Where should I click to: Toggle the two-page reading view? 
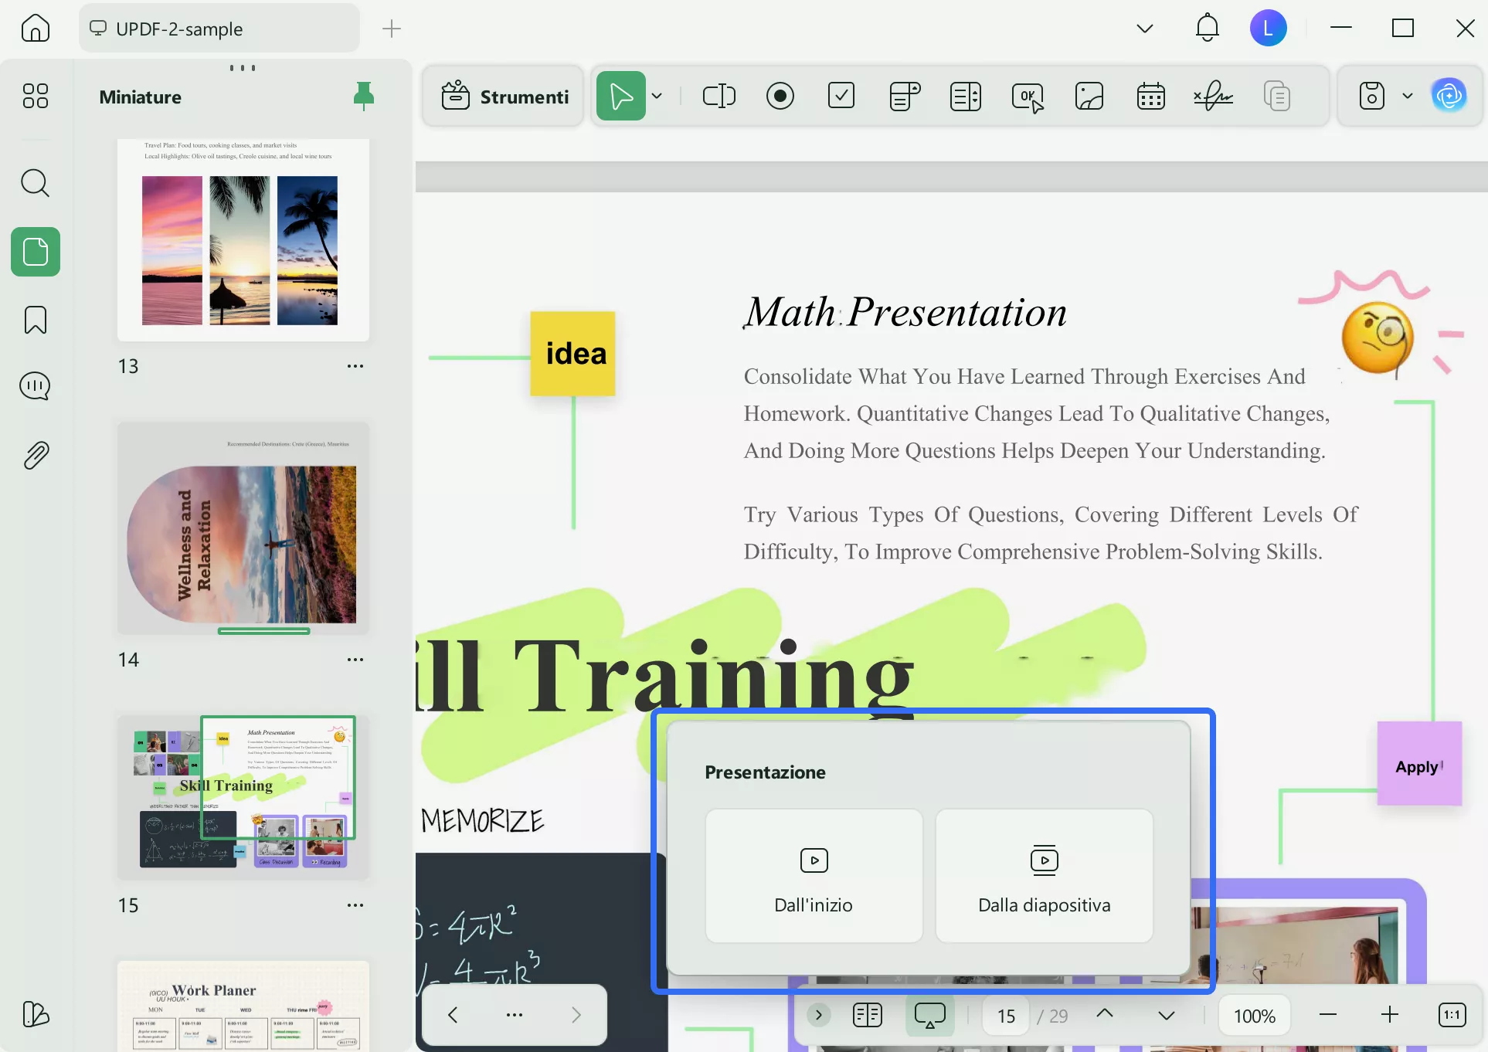(868, 1015)
